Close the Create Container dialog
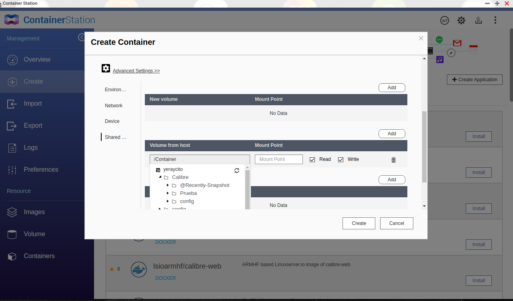This screenshot has height=301, width=513. [x=421, y=38]
